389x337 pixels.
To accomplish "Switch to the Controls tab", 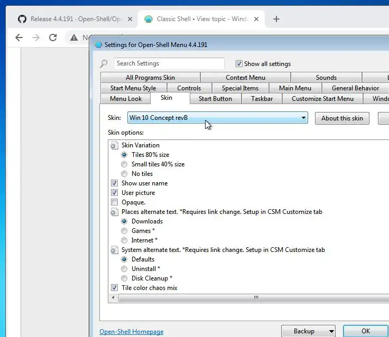I will 189,88.
